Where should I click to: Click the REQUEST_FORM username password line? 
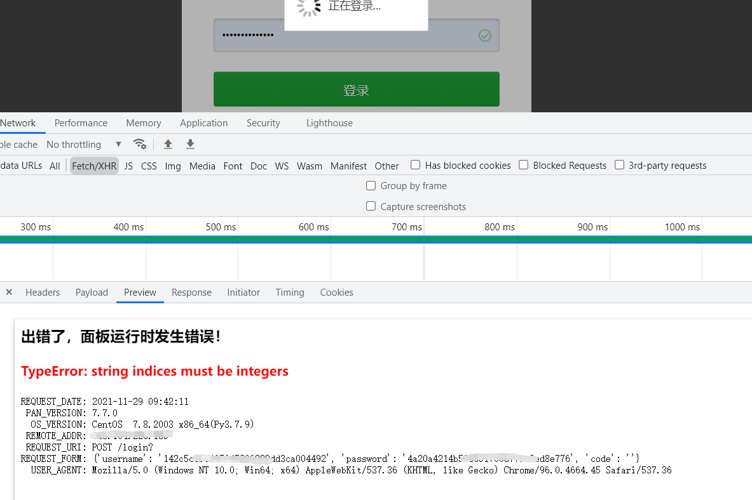tap(330, 459)
